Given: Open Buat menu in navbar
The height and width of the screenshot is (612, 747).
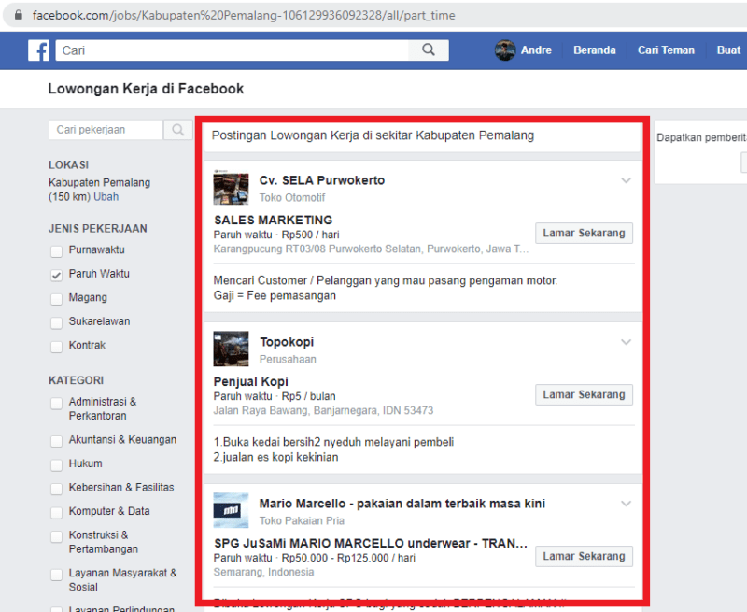Looking at the screenshot, I should coord(728,50).
